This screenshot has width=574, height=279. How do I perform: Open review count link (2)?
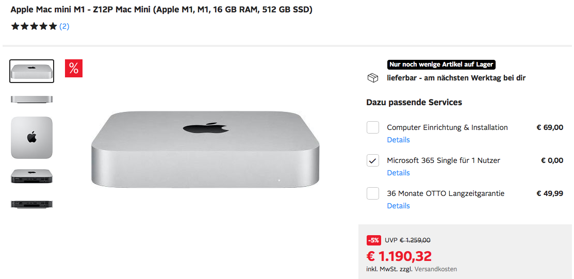tap(64, 26)
